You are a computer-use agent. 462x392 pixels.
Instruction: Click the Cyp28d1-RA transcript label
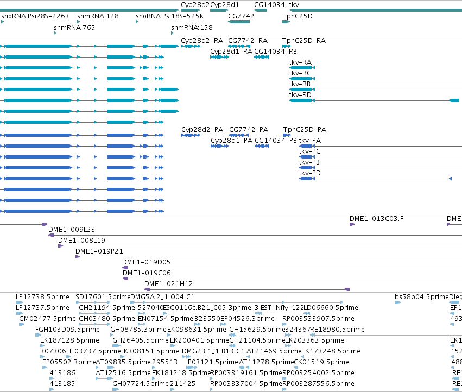click(x=231, y=51)
